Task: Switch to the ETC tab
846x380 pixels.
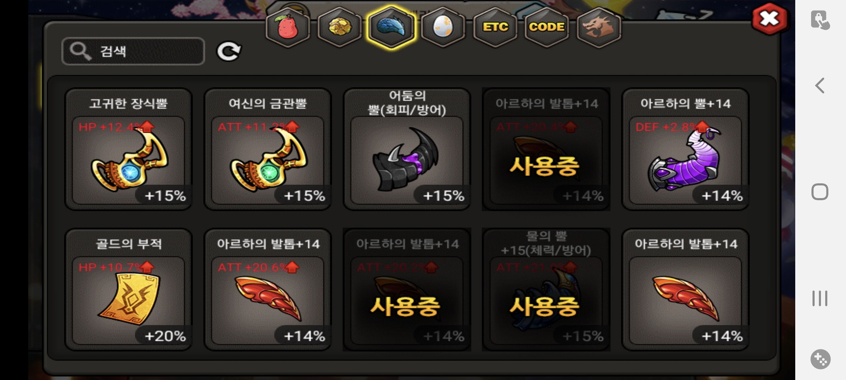Action: point(495,27)
